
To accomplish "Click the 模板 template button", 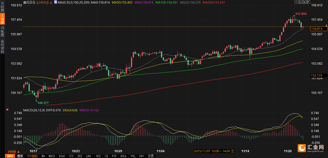I will pos(20,156).
